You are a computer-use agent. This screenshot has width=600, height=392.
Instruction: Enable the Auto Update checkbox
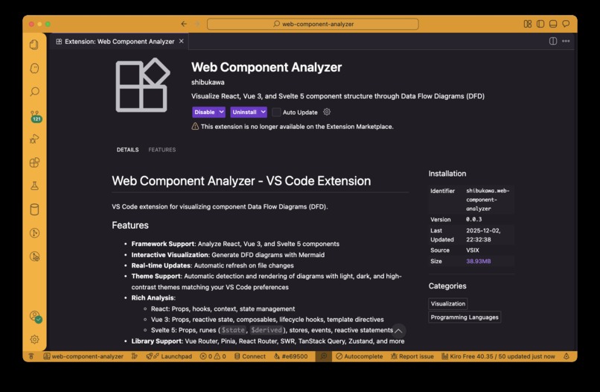[x=276, y=113]
